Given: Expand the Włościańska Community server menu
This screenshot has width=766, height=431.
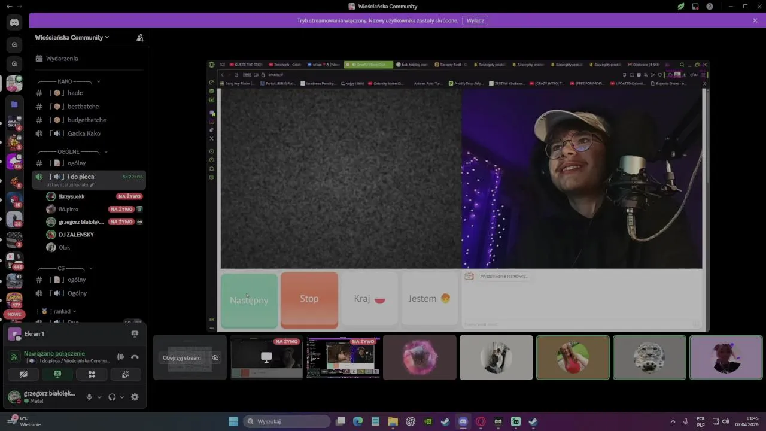Looking at the screenshot, I should click(x=72, y=37).
